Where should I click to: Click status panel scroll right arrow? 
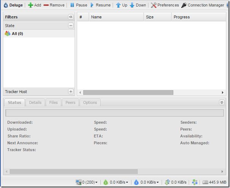coord(222,171)
